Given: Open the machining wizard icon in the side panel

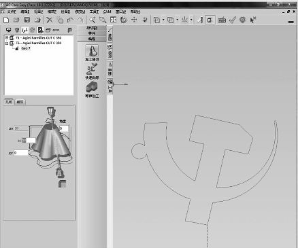Looking at the screenshot, I should click(92, 50).
